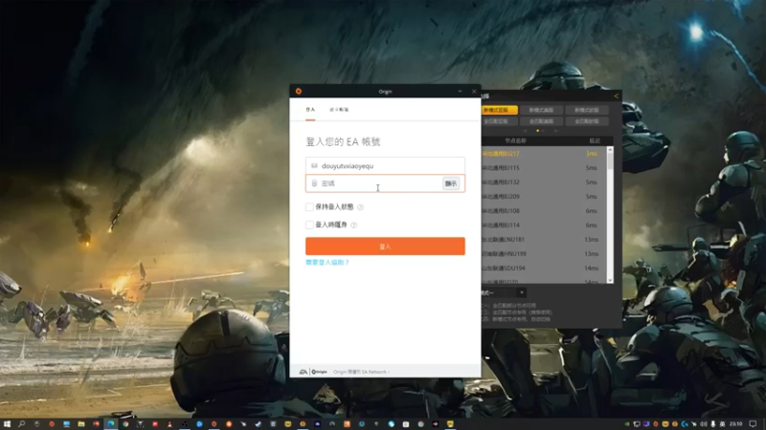This screenshot has width=766, height=430.
Task: Click the node list scrollbar thumb
Action: pyautogui.click(x=610, y=161)
